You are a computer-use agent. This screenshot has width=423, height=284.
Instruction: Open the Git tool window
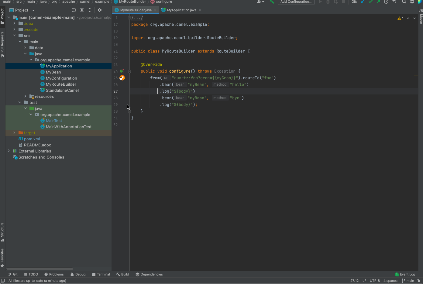coord(13,274)
